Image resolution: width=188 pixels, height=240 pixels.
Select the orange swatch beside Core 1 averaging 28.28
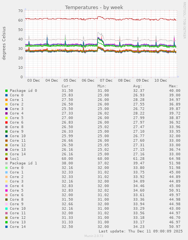coord(6,100)
